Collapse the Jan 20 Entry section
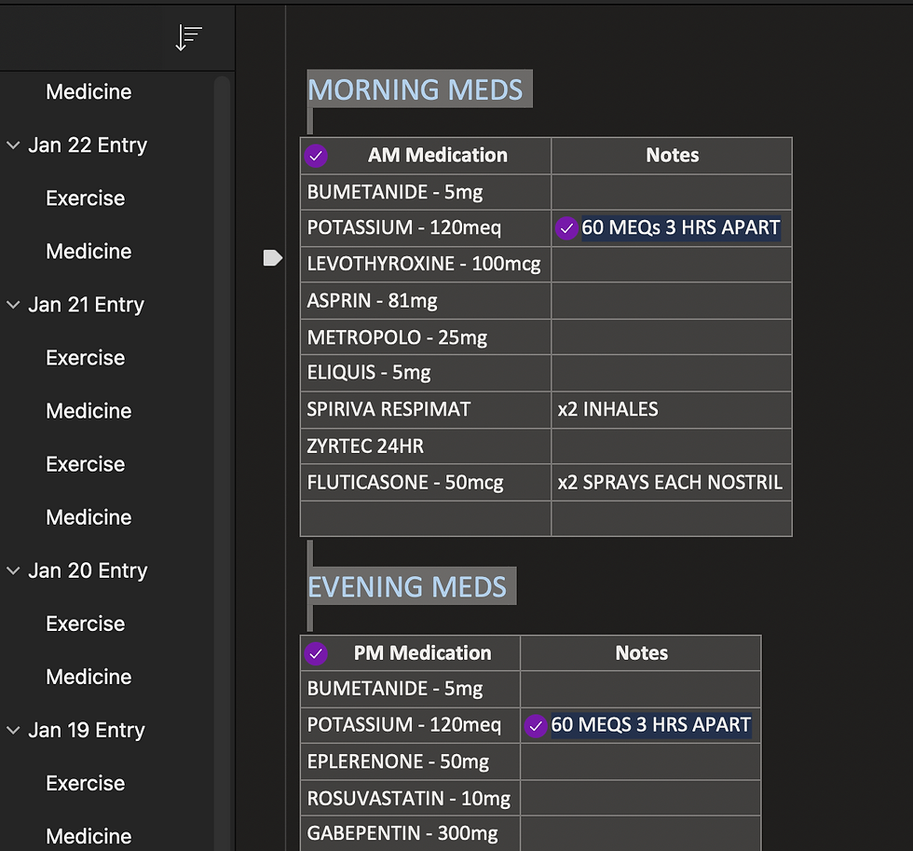Screen dimensions: 913x851 13,570
